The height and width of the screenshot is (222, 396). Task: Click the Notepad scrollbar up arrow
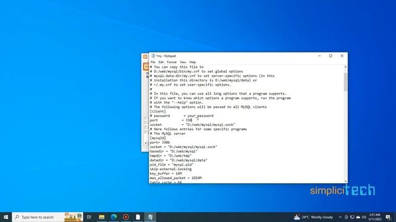(345, 67)
